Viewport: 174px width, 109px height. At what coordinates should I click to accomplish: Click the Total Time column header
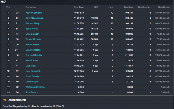coord(79,7)
